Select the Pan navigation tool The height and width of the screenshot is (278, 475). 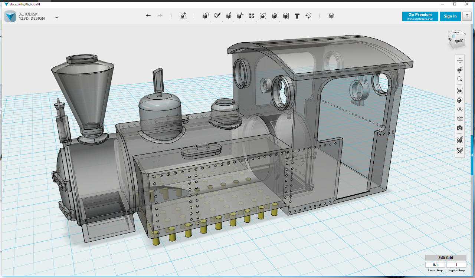click(x=460, y=60)
